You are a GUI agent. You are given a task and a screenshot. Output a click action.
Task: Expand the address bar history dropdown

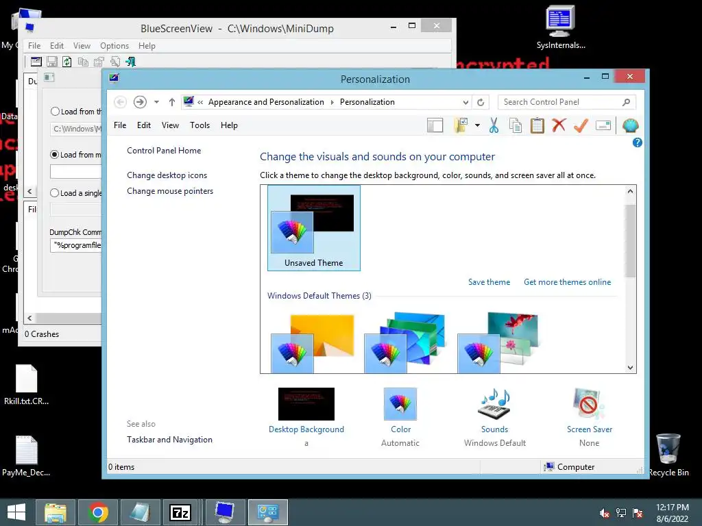465,103
